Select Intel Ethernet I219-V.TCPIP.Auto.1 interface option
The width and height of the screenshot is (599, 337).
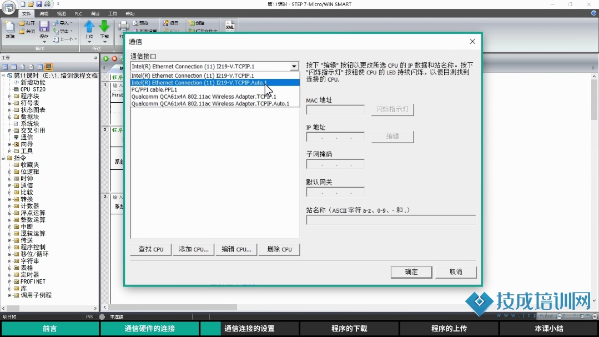[215, 83]
